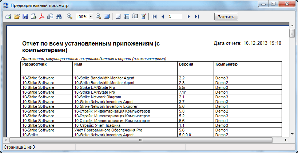The height and width of the screenshot is (153, 298).
Task: Open the 100% zoom dropdown
Action: (91, 17)
